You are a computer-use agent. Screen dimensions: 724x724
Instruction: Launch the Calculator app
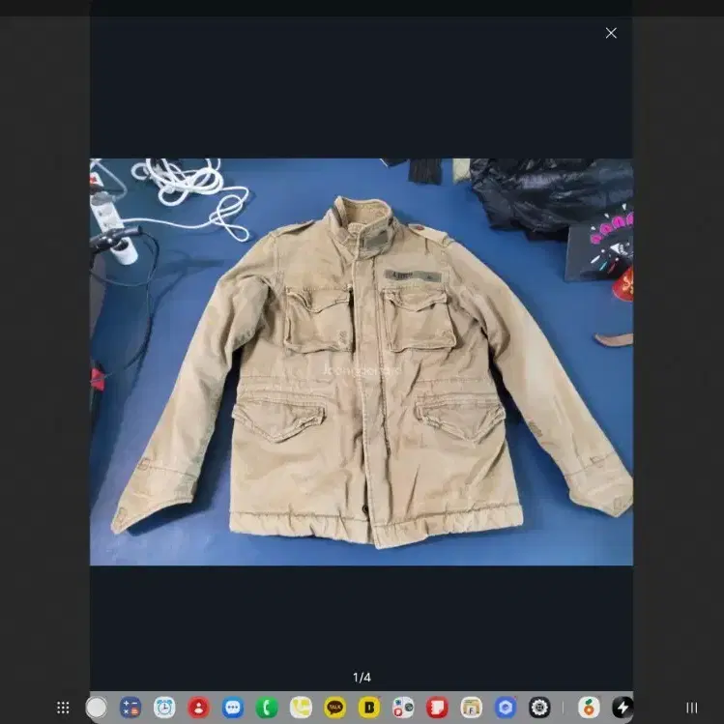130,708
